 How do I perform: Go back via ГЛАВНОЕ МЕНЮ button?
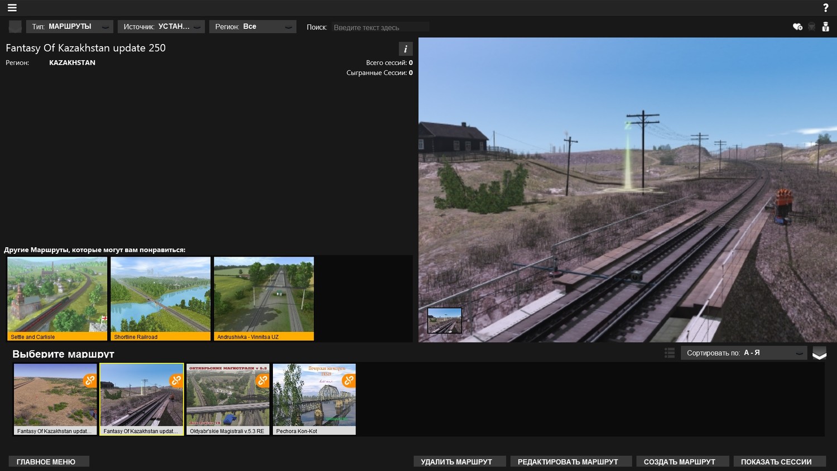pos(49,462)
